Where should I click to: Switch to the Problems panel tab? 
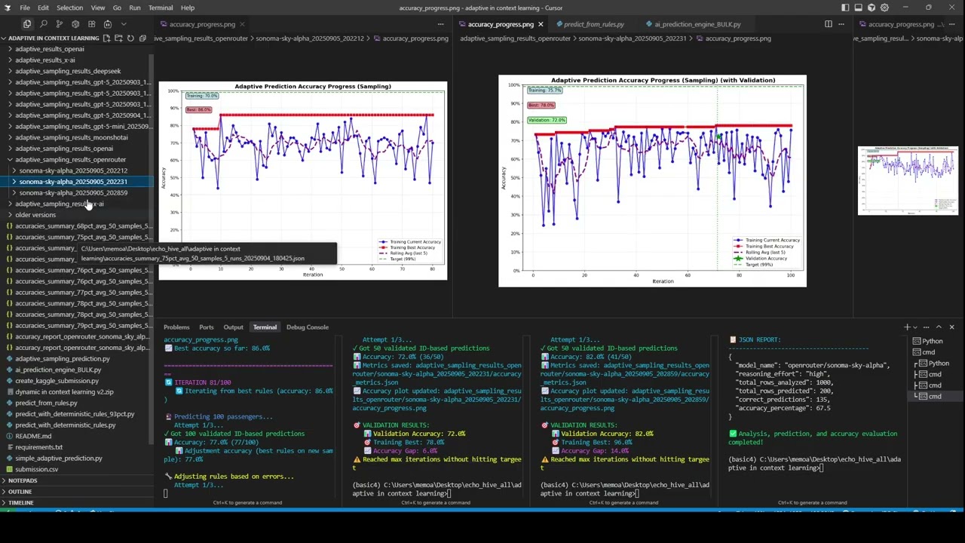click(x=176, y=327)
